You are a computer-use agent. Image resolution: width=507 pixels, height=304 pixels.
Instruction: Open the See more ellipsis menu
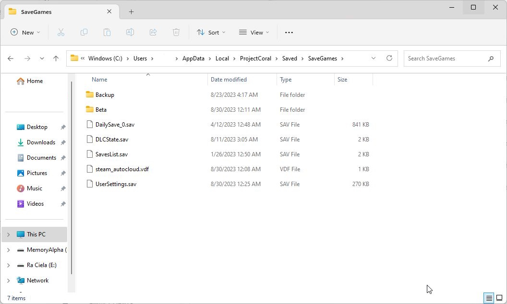289,32
